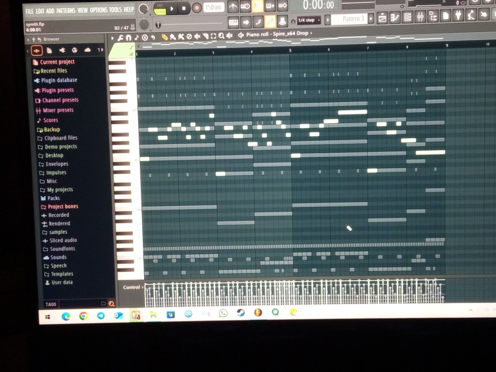Toggle the Record button
Image resolution: width=496 pixels, height=372 pixels.
click(197, 7)
